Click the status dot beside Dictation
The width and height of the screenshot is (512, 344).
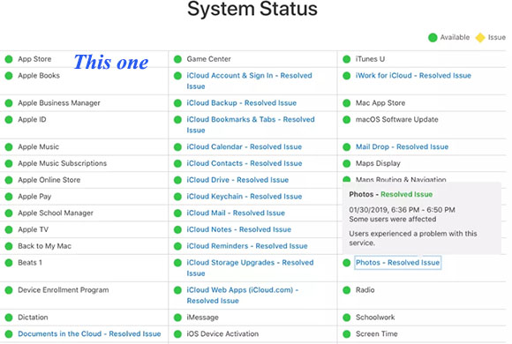point(9,318)
